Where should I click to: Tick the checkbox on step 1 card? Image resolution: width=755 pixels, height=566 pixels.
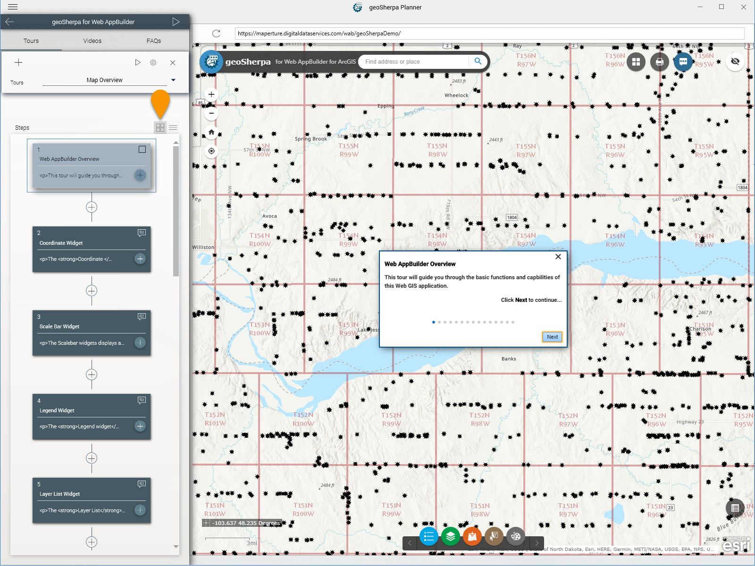click(x=142, y=150)
